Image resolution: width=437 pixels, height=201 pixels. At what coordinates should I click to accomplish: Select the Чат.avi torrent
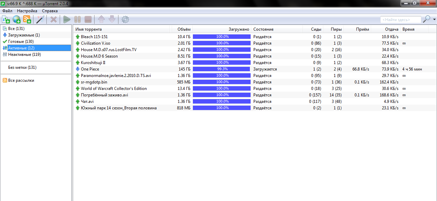click(x=255, y=101)
